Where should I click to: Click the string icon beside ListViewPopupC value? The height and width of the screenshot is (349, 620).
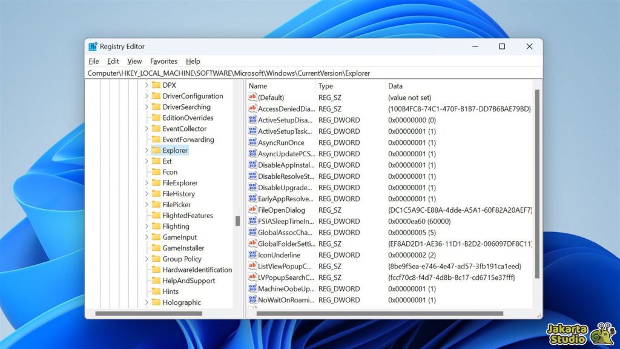(253, 266)
